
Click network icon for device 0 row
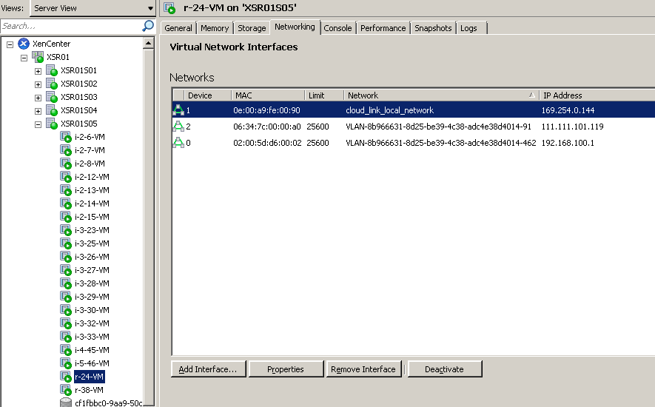click(178, 143)
